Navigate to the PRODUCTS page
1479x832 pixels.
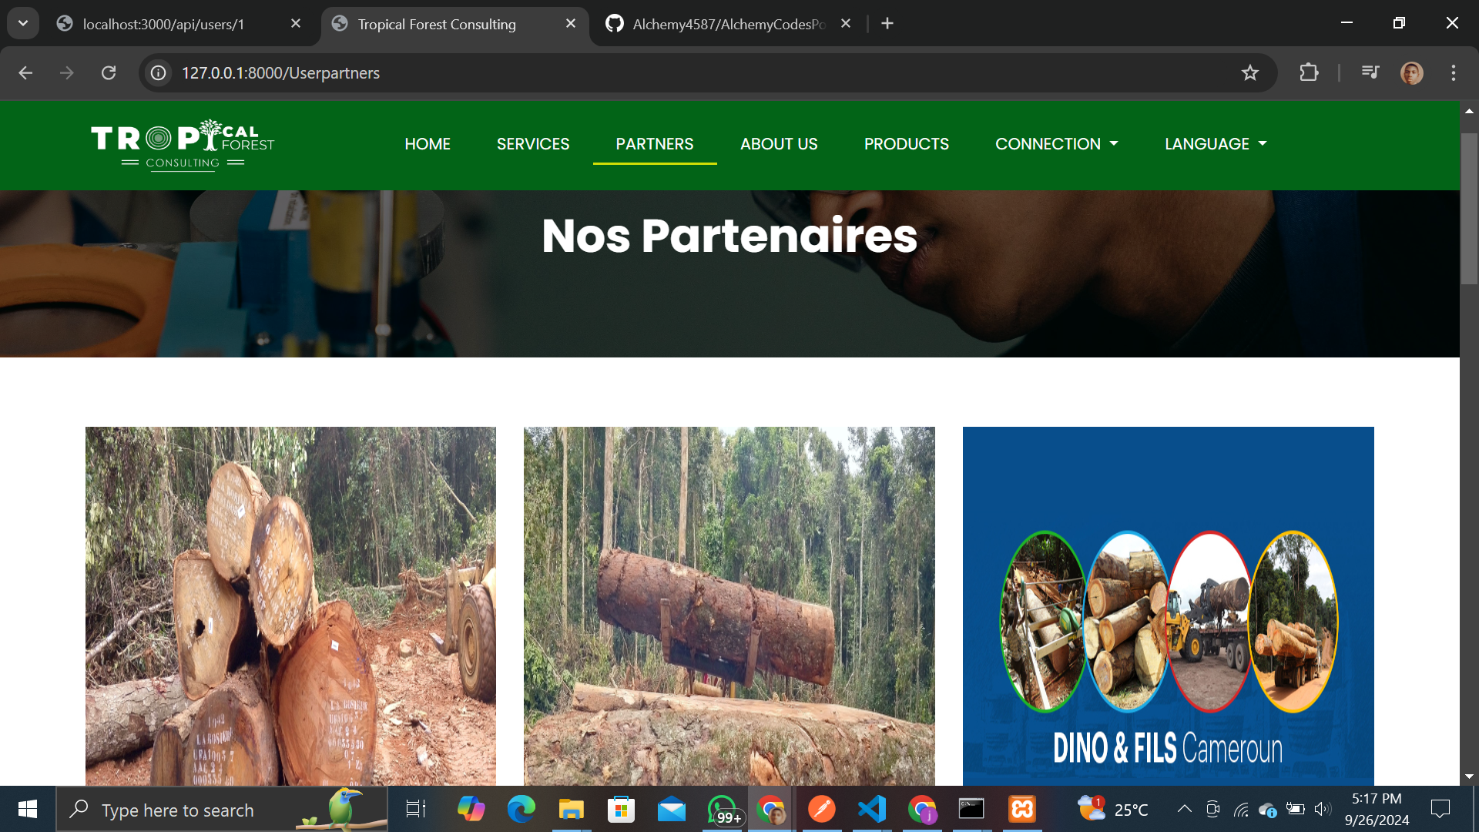click(906, 144)
